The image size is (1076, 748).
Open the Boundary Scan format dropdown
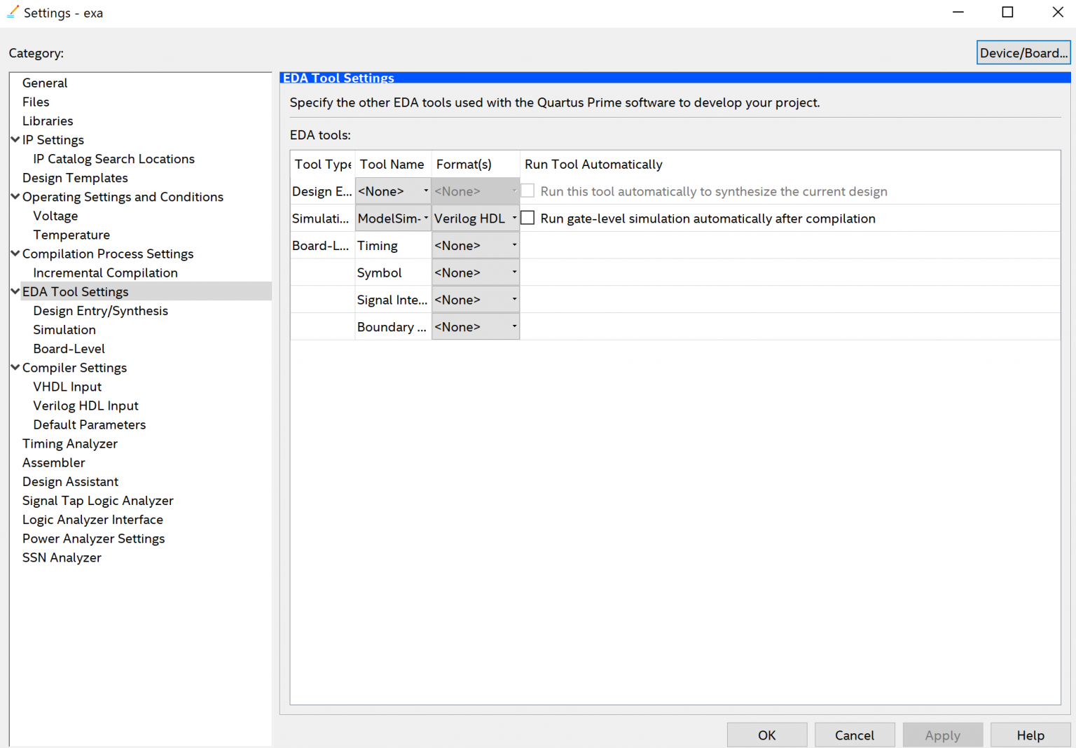click(475, 327)
